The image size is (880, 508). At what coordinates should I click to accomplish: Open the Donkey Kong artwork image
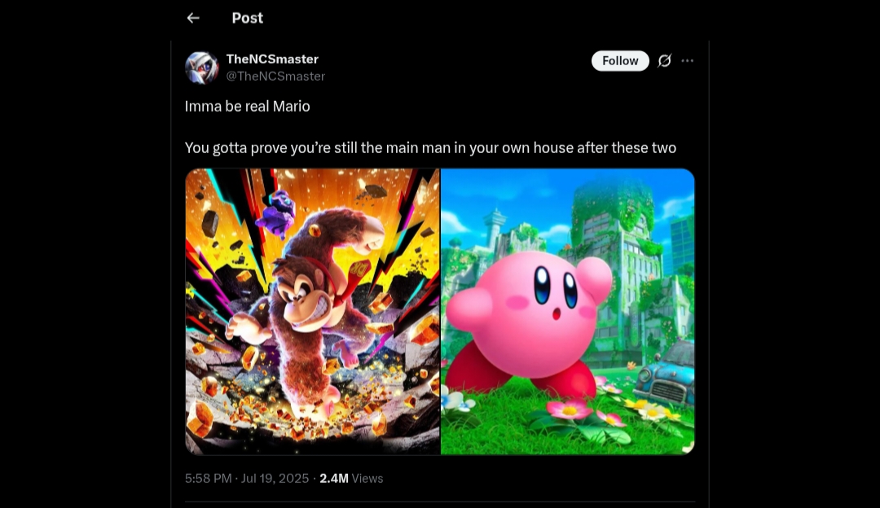pos(313,311)
